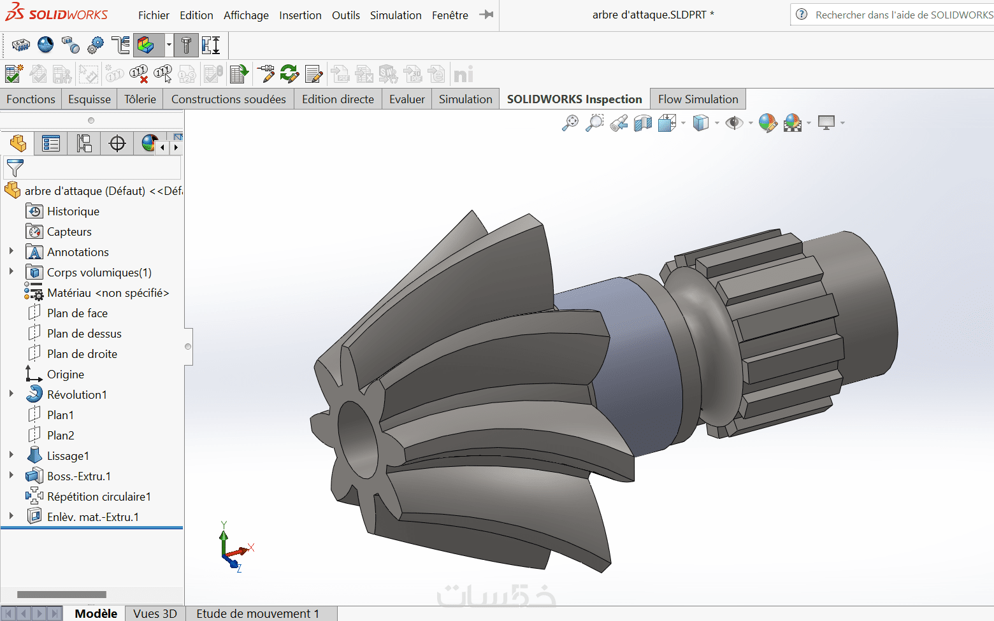
Task: Click the CircuitWorks chip icon
Action: point(21,45)
